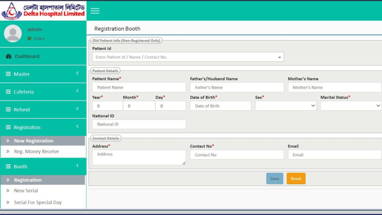Focus the Patient Name input field
The image size is (382, 215).
tap(139, 87)
